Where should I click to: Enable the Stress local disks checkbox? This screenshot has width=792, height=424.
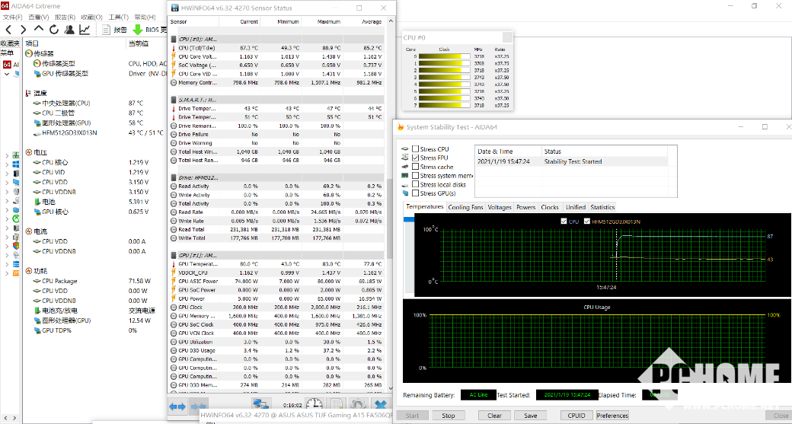point(415,184)
